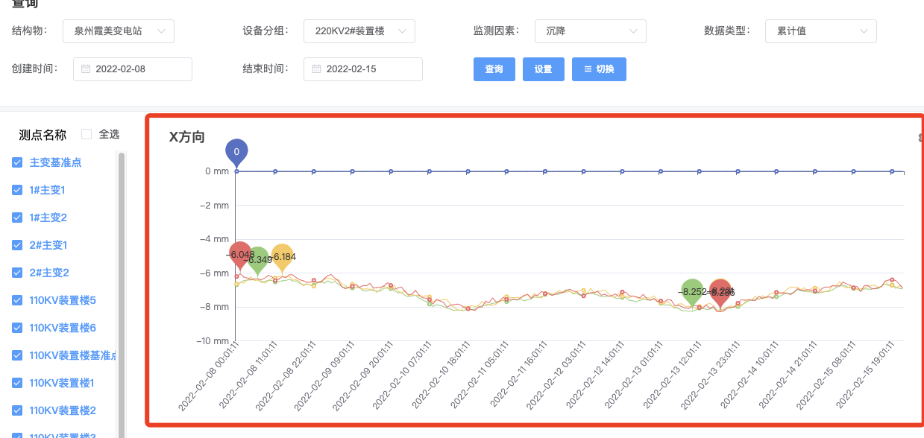
Task: Uncheck the 2#主变1 checkbox
Action: coord(17,245)
